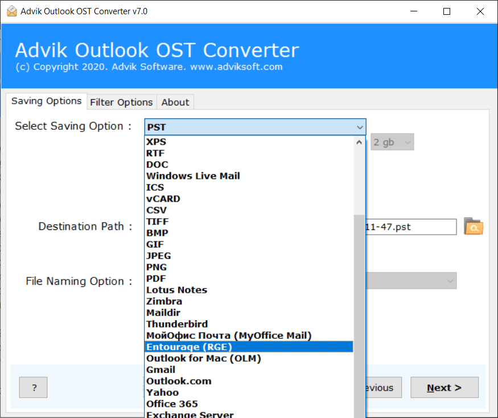This screenshot has width=498, height=418.
Task: Select RTF from the saving list
Action: pos(249,153)
